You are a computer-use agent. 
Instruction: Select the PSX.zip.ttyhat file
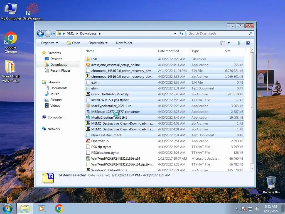tap(164, 147)
